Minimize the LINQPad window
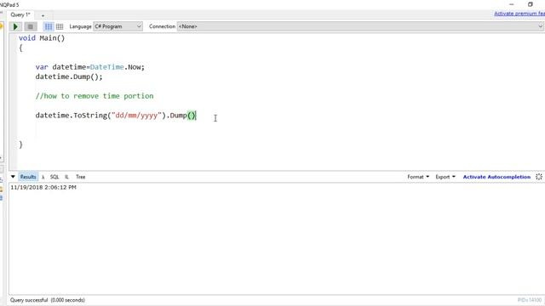Image resolution: width=545 pixels, height=306 pixels. [x=511, y=4]
